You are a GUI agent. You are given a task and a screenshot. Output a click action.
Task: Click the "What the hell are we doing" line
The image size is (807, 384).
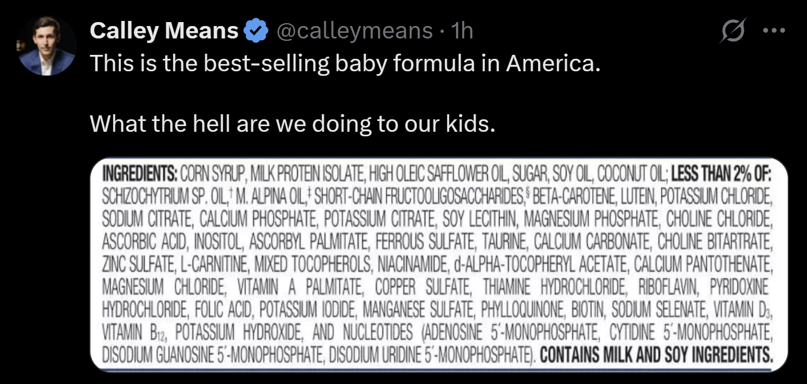coord(292,123)
